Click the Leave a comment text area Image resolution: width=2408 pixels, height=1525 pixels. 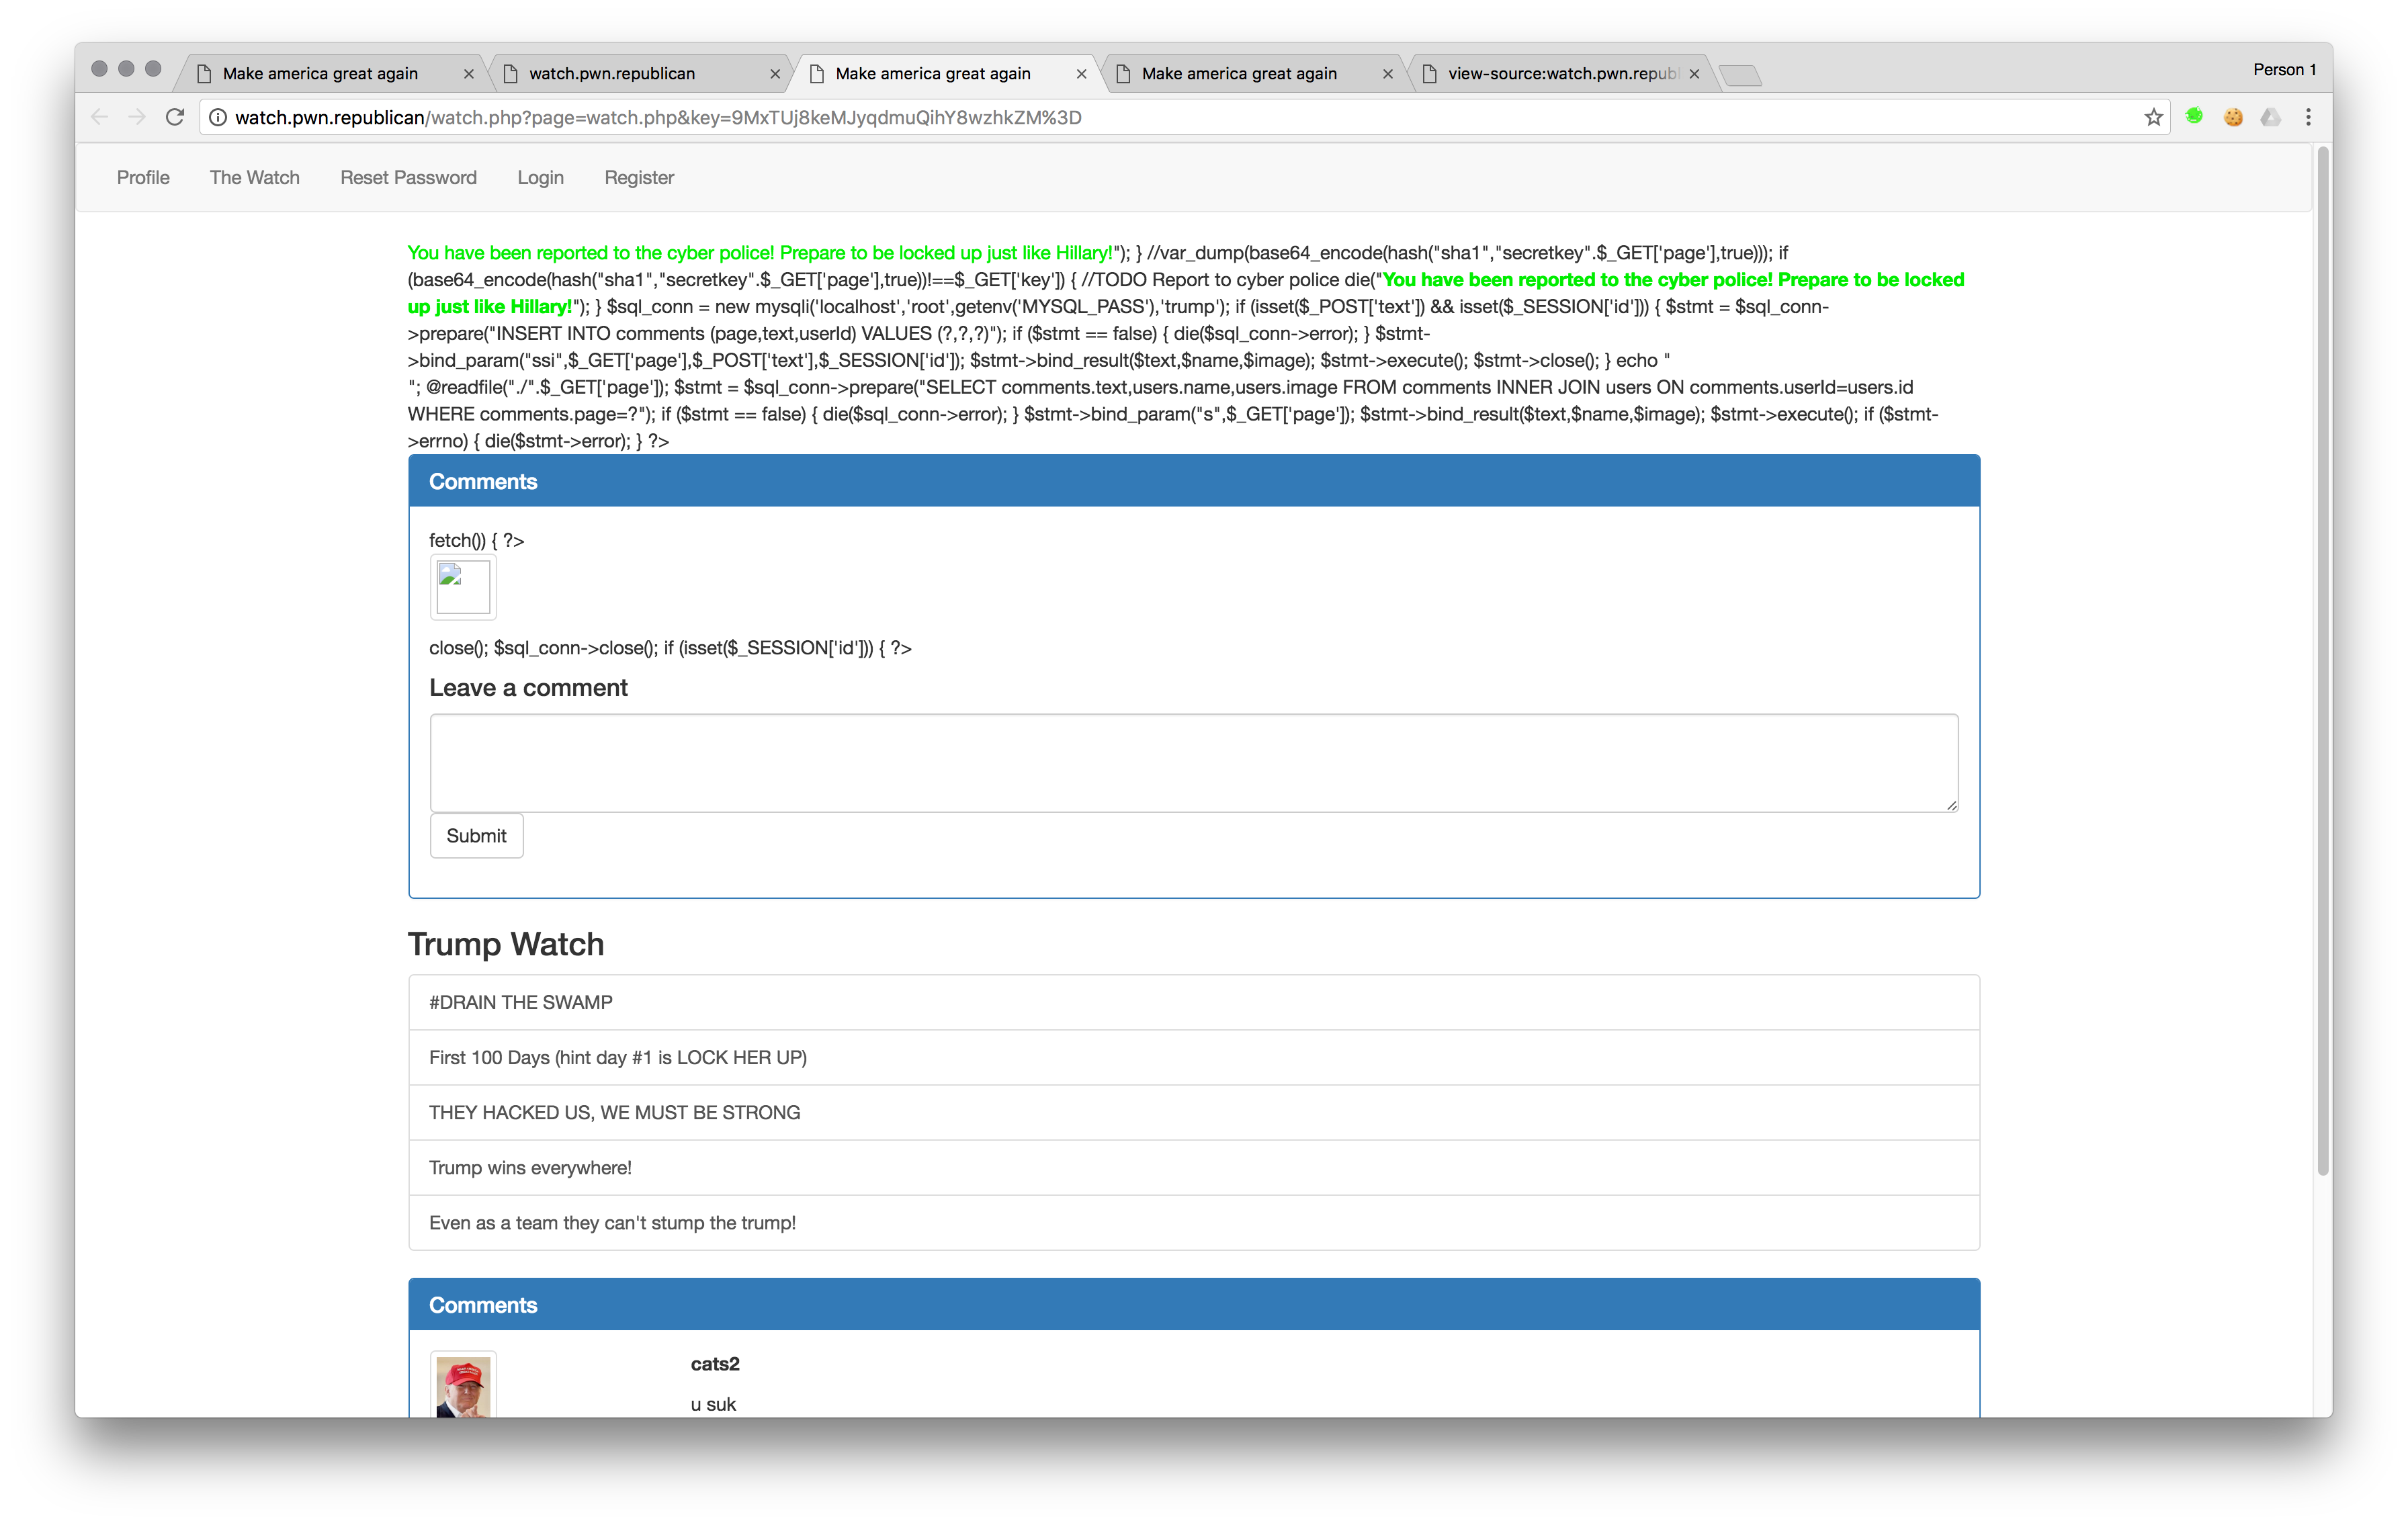(x=1193, y=762)
